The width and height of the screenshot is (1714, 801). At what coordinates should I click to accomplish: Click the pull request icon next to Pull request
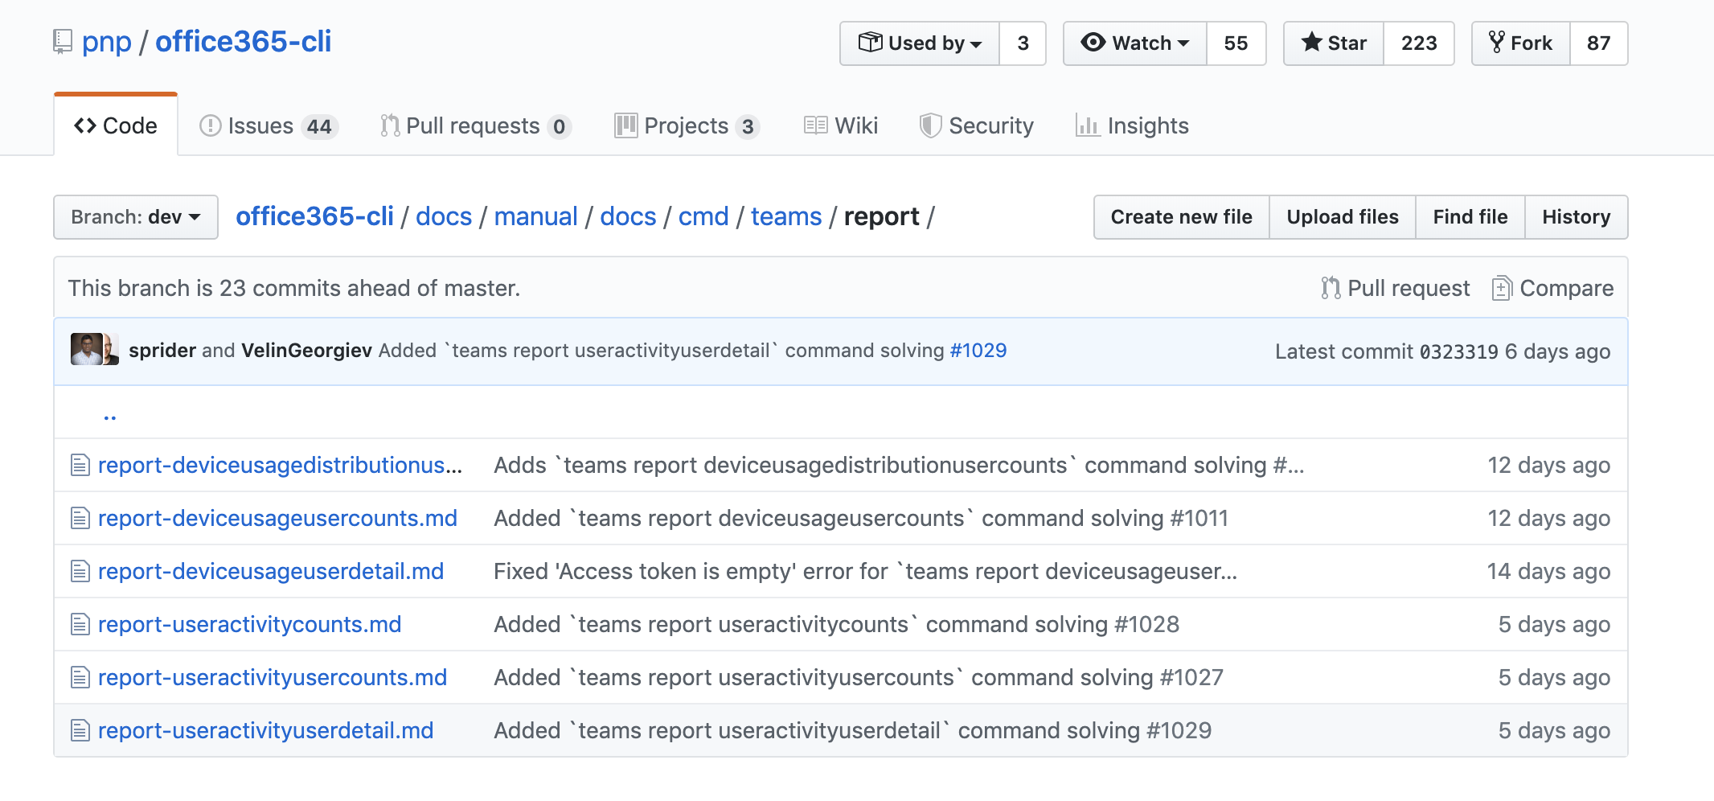[1331, 288]
